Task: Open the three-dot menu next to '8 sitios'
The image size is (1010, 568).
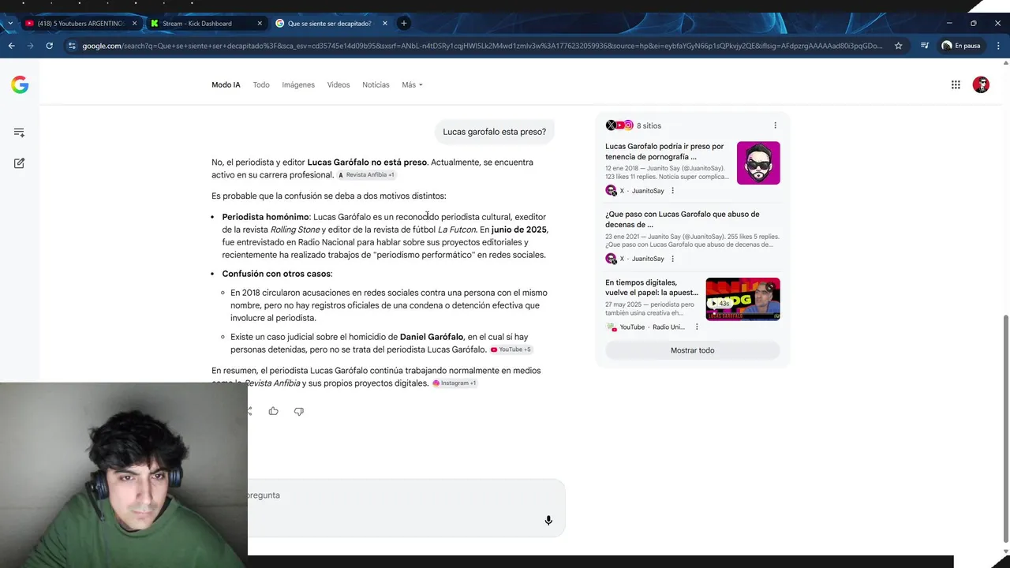Action: (x=775, y=125)
